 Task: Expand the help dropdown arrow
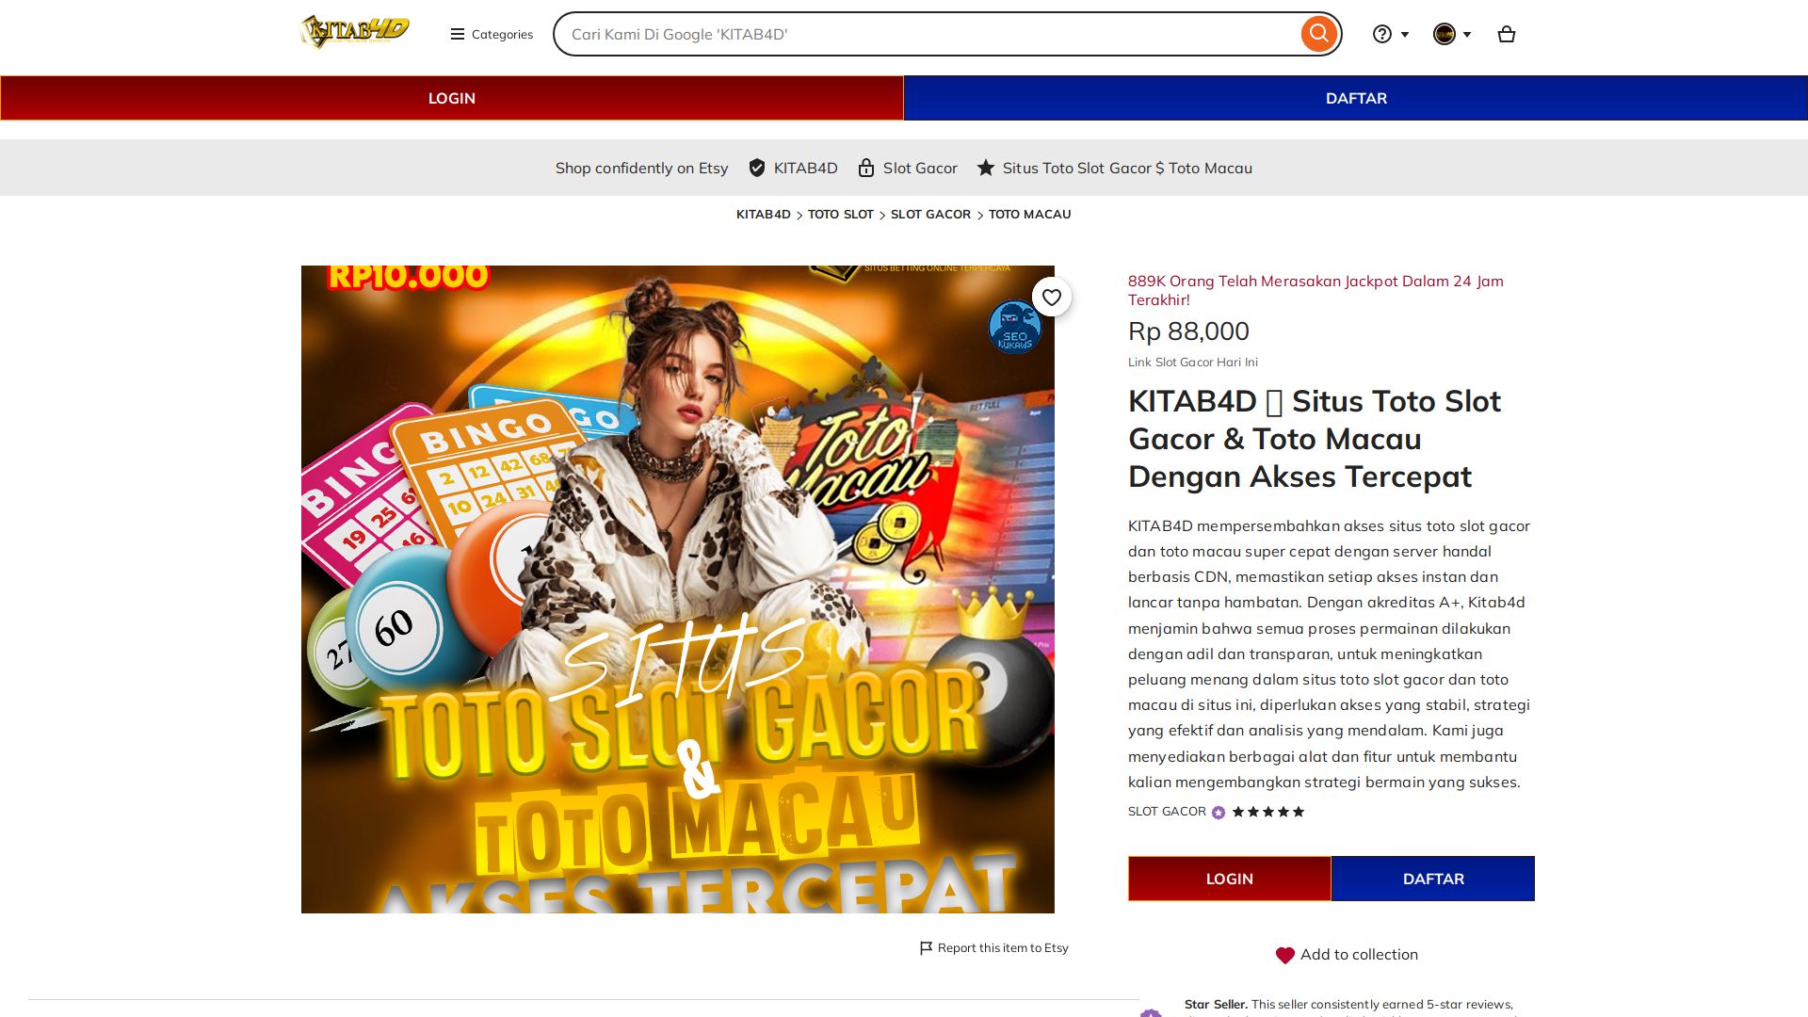pyautogui.click(x=1405, y=35)
